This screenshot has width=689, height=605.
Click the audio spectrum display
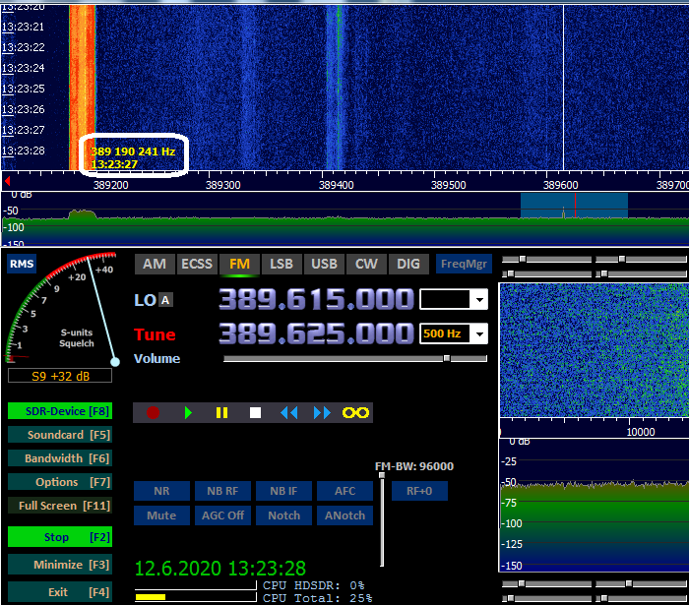pos(595,505)
